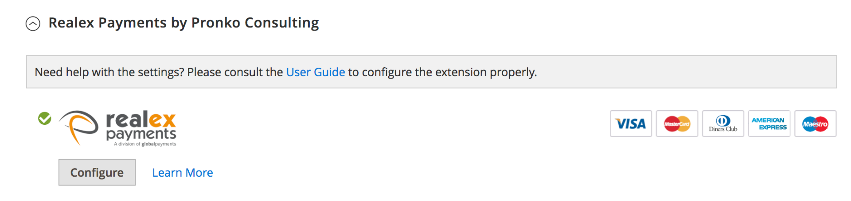Click 'to configure the extension properly' text
Screen dimensions: 851x201
pyautogui.click(x=442, y=72)
